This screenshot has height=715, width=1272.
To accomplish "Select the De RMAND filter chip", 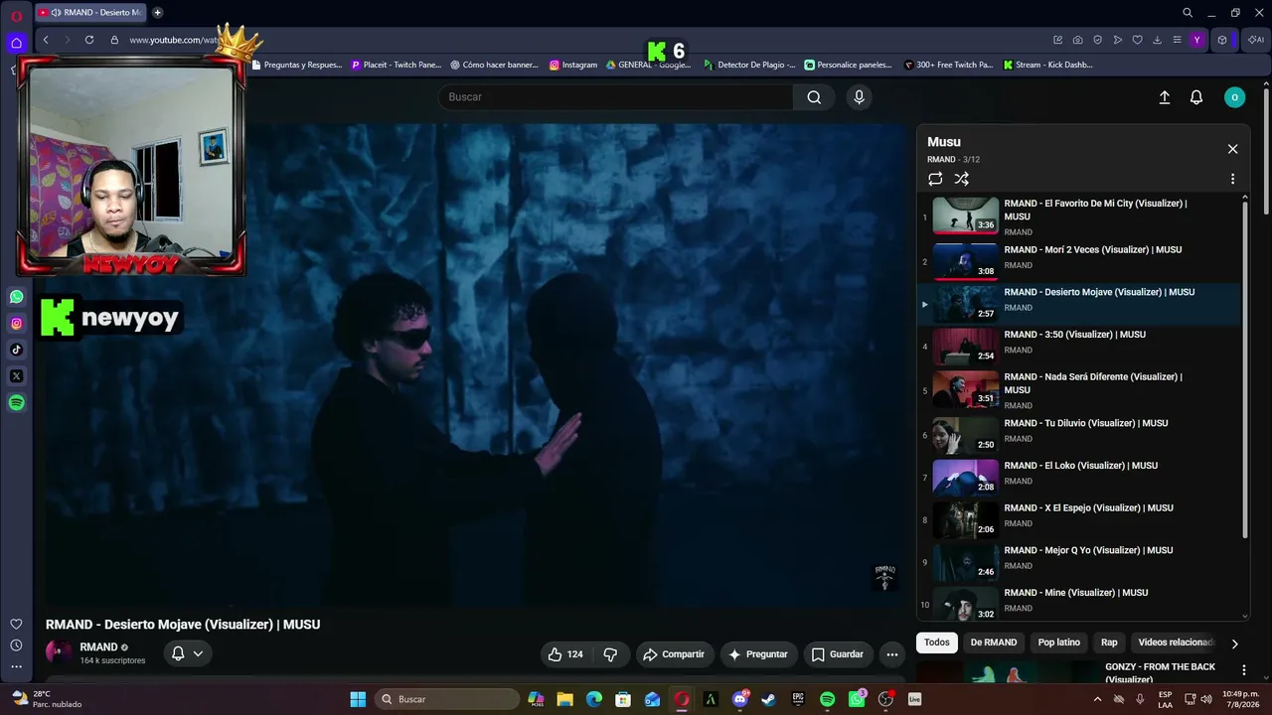I will (x=994, y=643).
